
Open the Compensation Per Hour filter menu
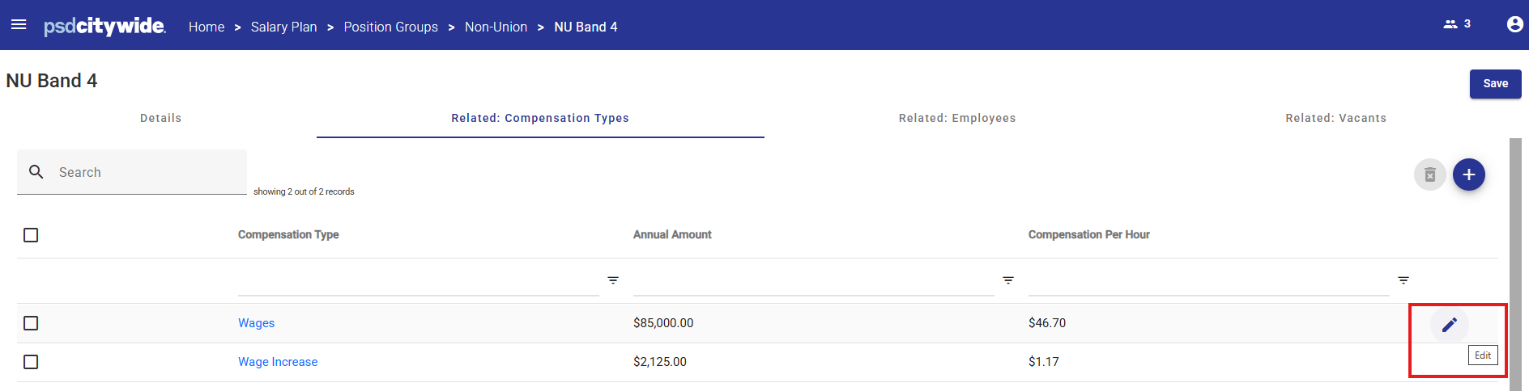[x=1403, y=280]
